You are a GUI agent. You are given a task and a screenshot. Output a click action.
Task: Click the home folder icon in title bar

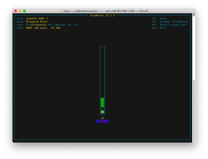(61, 11)
